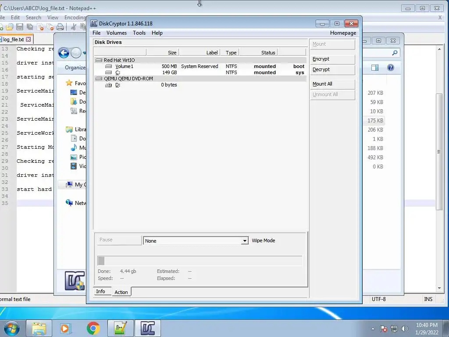Viewport: 449px width, 337px height.
Task: Click the Libraries icon in Explorer sidebar
Action: point(69,129)
